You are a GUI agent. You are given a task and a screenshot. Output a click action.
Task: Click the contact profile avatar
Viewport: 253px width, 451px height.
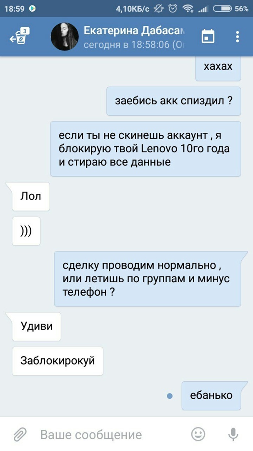(x=65, y=36)
